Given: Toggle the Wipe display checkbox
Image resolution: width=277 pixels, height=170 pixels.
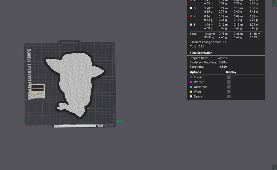Looking at the screenshot, I should [229, 92].
